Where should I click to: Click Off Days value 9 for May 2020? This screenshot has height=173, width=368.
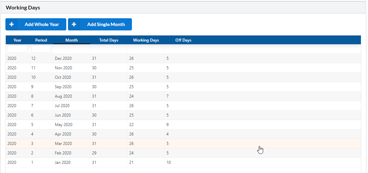point(167,124)
